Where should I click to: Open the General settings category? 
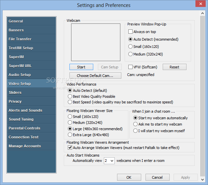[x=31, y=21]
